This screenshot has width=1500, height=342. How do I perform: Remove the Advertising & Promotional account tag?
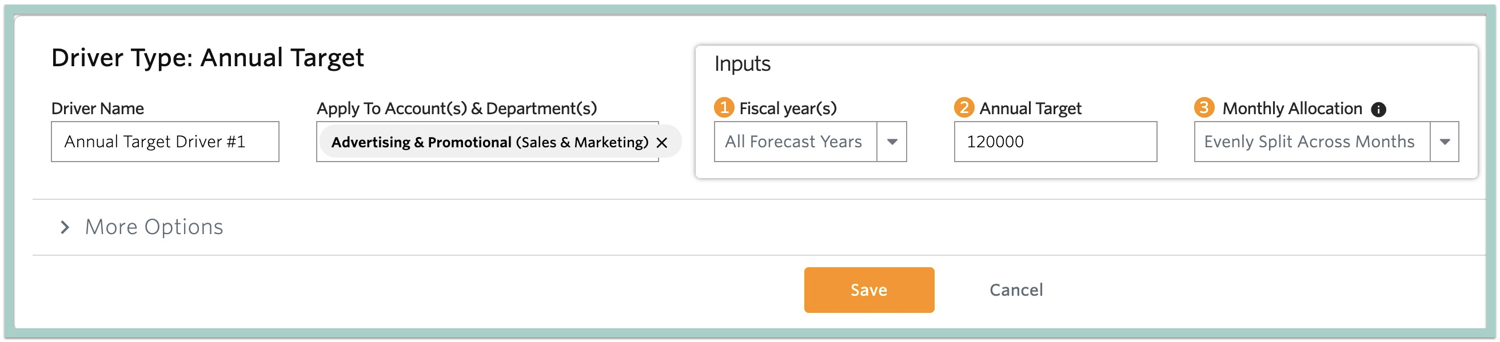(661, 143)
